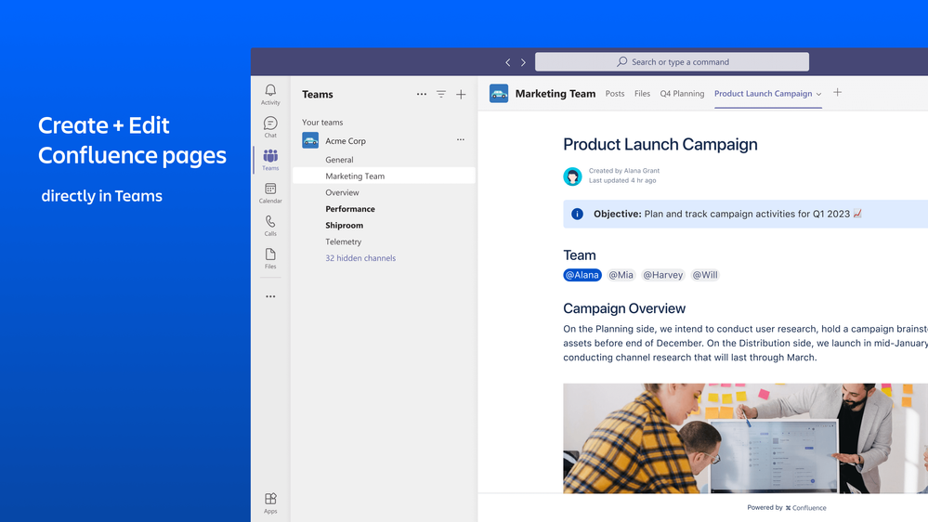Image resolution: width=928 pixels, height=522 pixels.
Task: Open the Performance channel
Action: 350,209
